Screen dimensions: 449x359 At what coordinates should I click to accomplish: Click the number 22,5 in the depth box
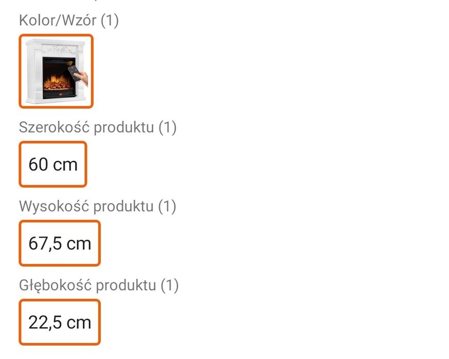coord(45,323)
